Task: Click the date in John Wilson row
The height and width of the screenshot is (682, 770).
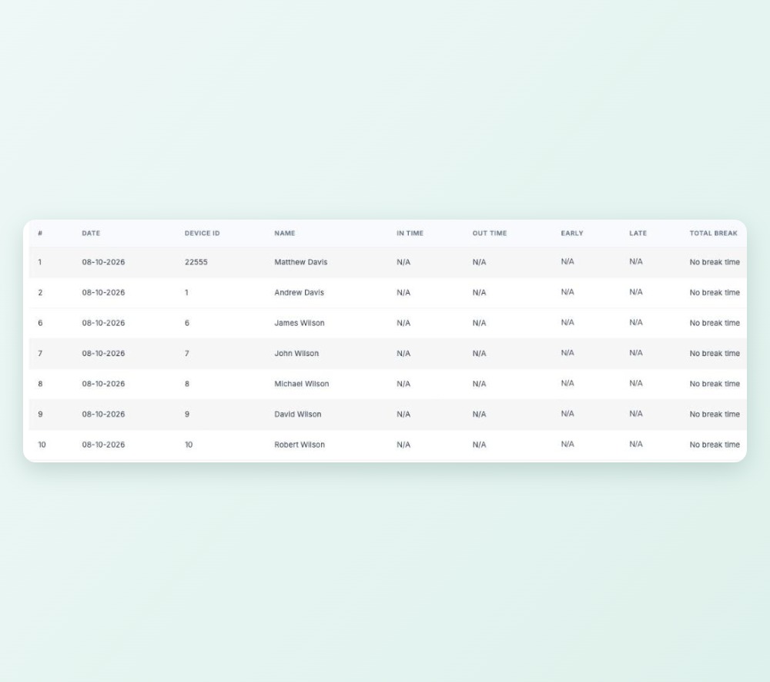Action: pyautogui.click(x=103, y=354)
